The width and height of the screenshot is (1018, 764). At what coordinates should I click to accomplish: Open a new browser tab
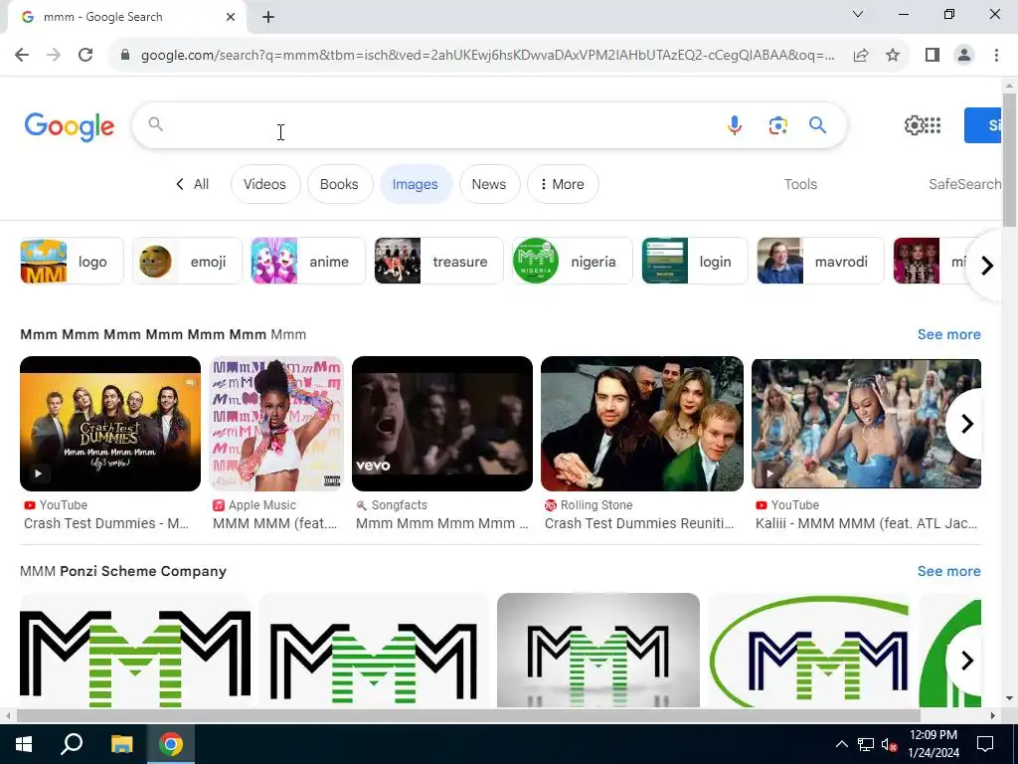[268, 18]
